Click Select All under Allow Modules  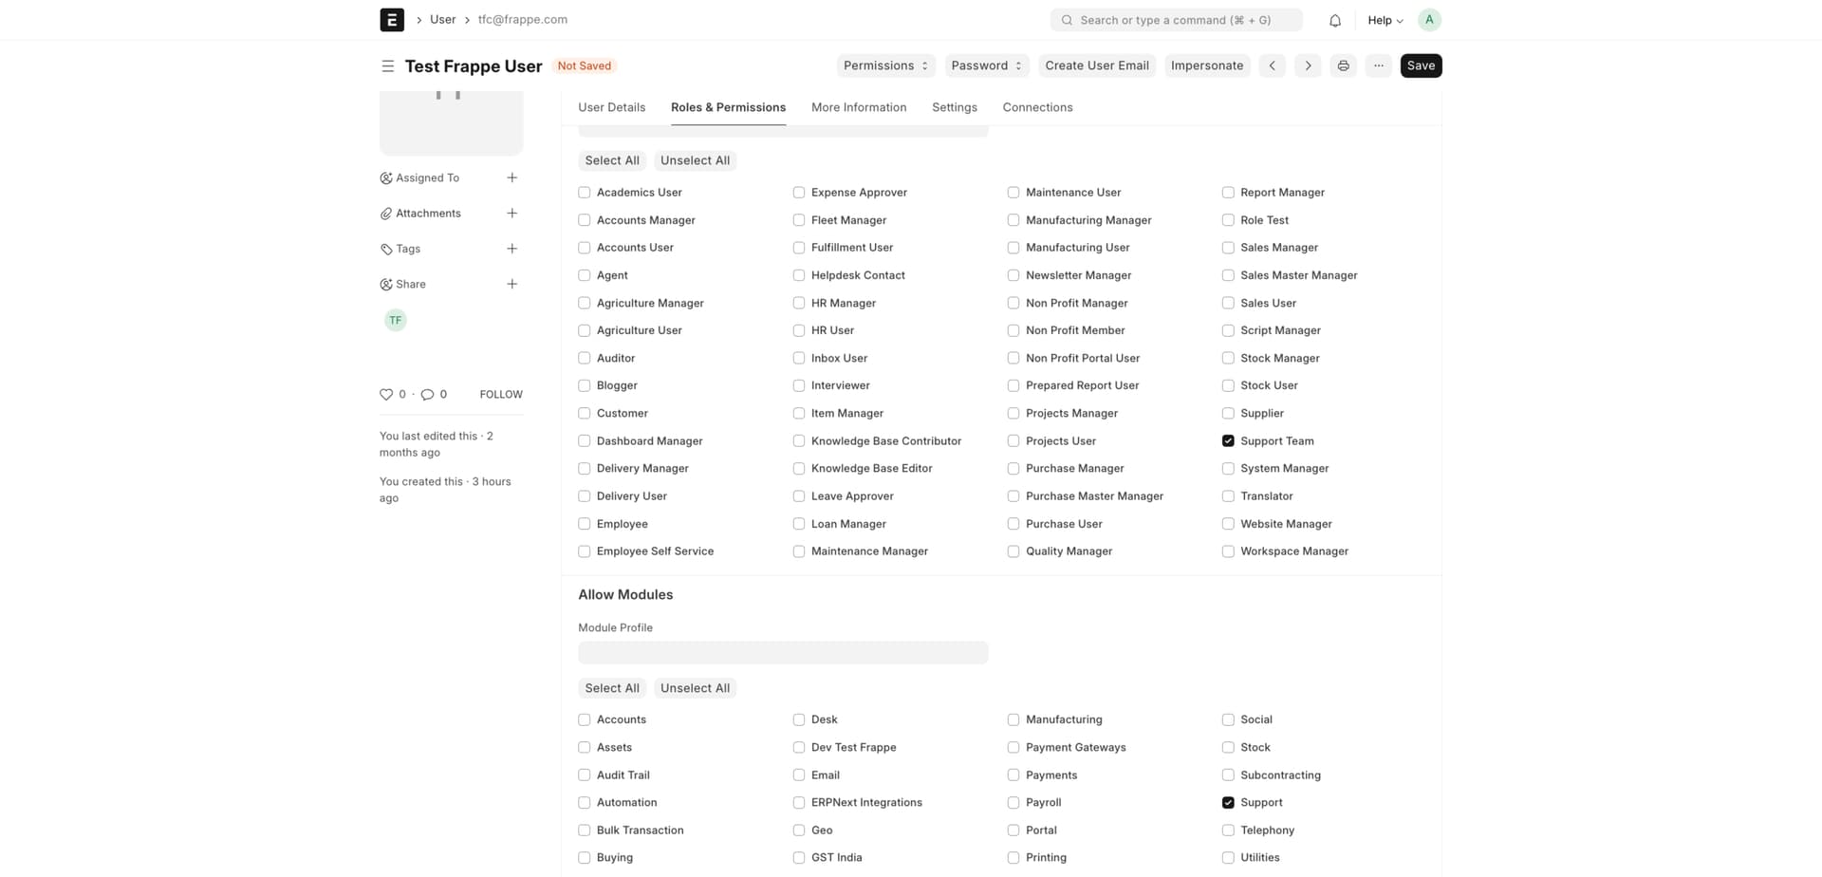click(x=611, y=687)
